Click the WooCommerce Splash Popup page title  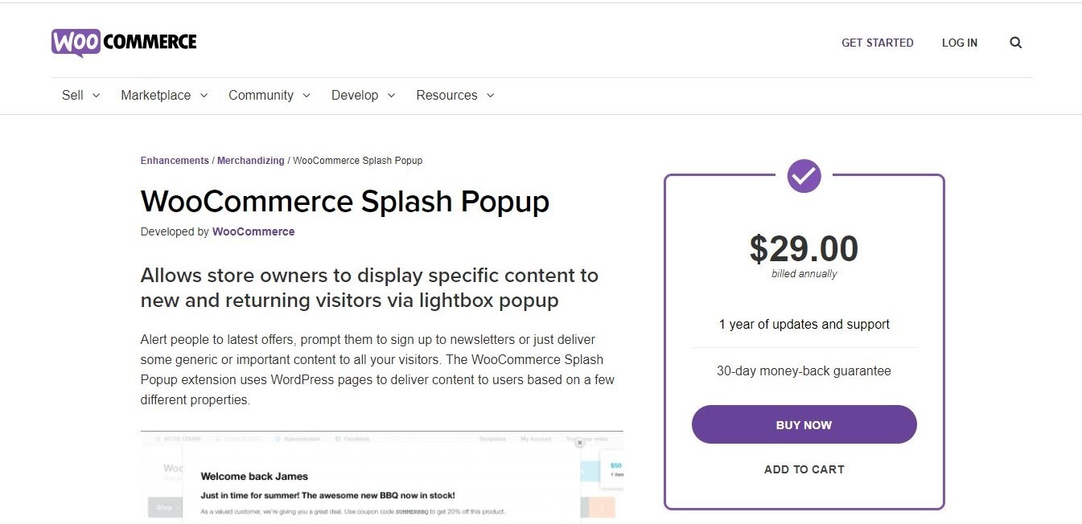point(344,201)
